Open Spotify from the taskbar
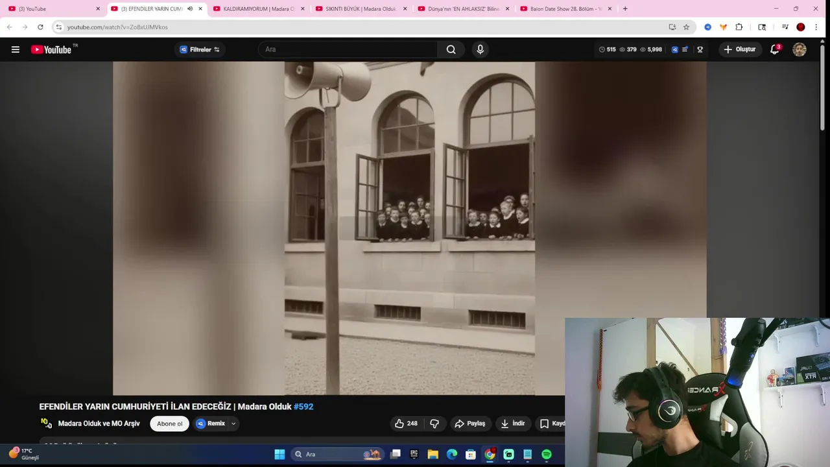830x467 pixels. coord(547,455)
